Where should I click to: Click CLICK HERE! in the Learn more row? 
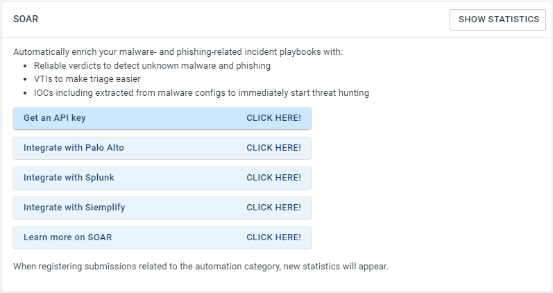click(273, 237)
